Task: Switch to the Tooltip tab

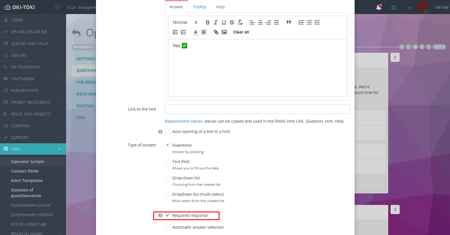Action: (199, 7)
